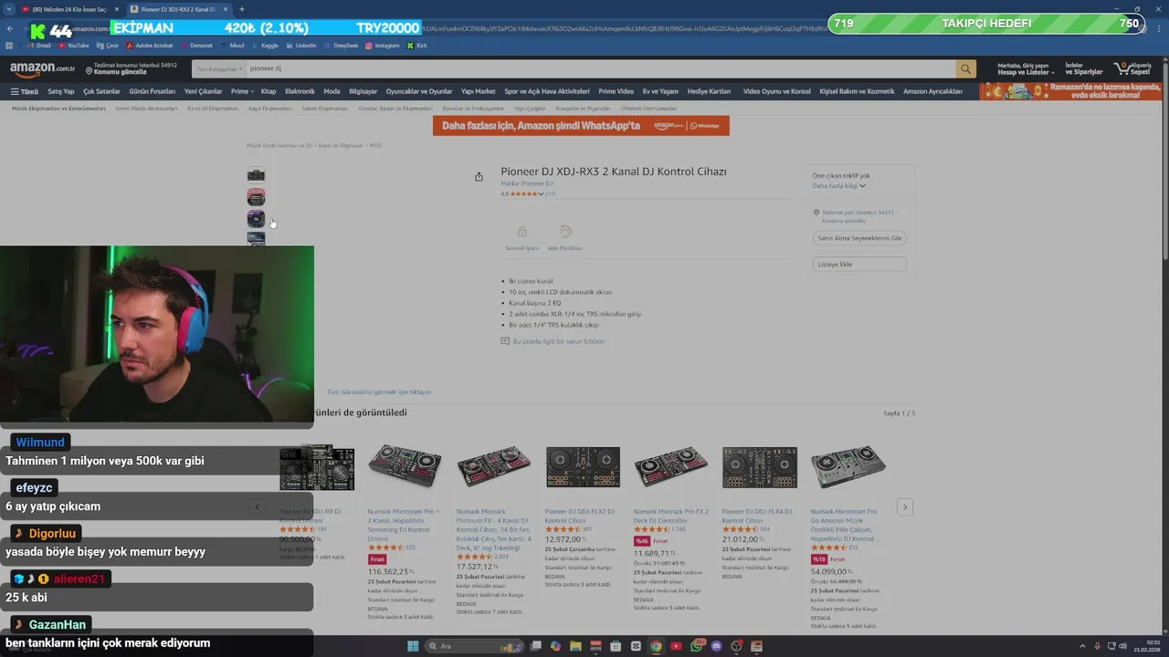
Task: Open the Kick bookmark
Action: (417, 45)
